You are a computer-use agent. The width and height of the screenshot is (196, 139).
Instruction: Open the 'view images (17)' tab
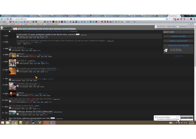pyautogui.click(x=69, y=29)
